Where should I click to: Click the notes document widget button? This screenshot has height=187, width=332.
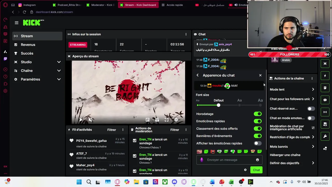coord(325,88)
